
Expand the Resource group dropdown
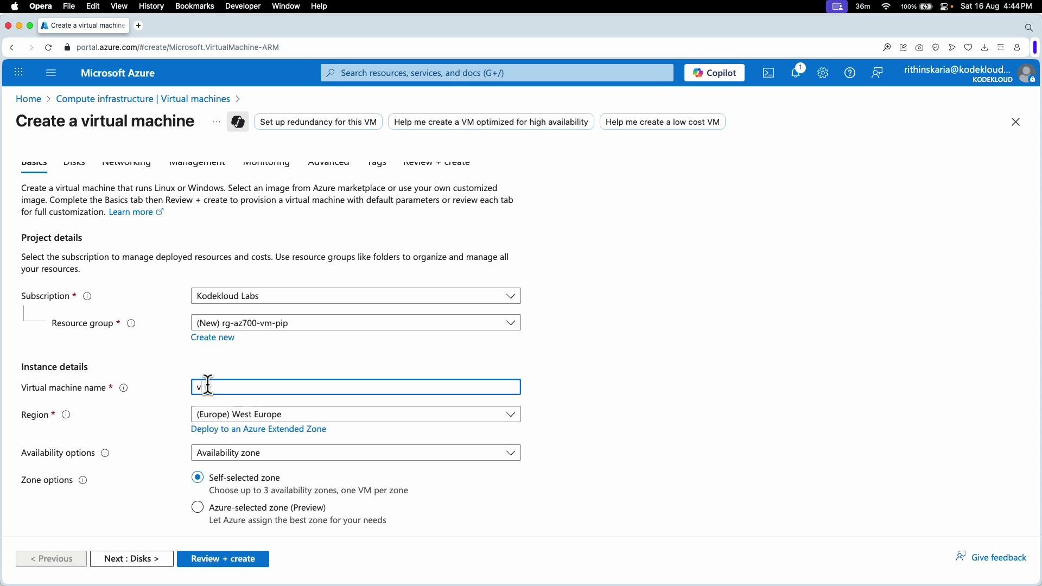pyautogui.click(x=355, y=323)
